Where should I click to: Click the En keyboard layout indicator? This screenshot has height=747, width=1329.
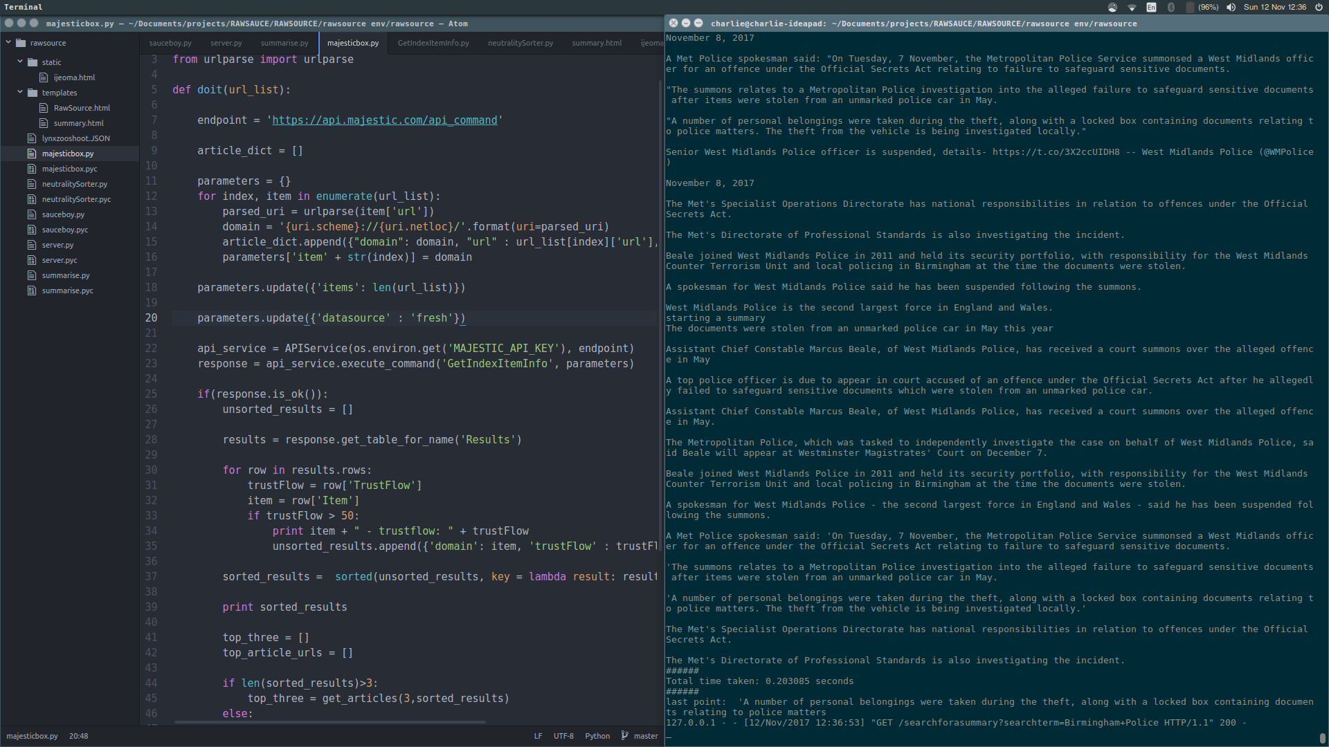[1151, 7]
